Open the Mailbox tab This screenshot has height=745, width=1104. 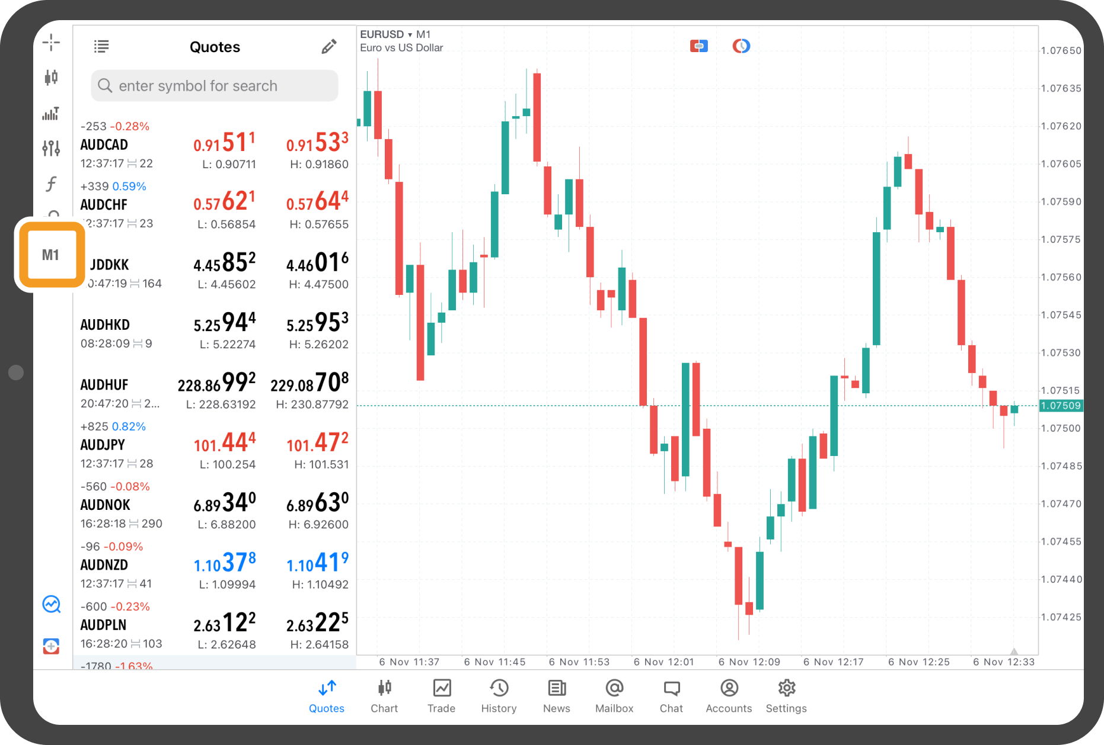pyautogui.click(x=614, y=696)
